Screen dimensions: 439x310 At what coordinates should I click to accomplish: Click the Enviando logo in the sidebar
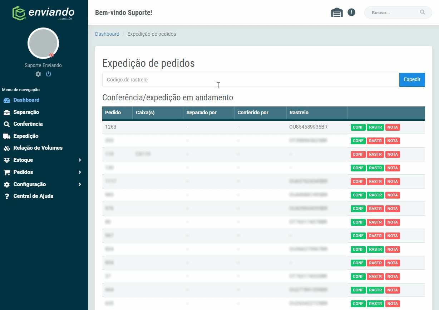pyautogui.click(x=43, y=13)
